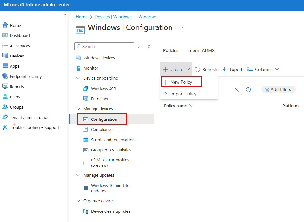Select the Devices monitor icon in left navigation

[x=5, y=56]
